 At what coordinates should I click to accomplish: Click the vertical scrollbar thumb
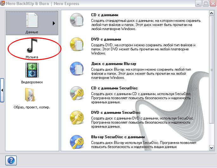pyautogui.click(x=211, y=70)
